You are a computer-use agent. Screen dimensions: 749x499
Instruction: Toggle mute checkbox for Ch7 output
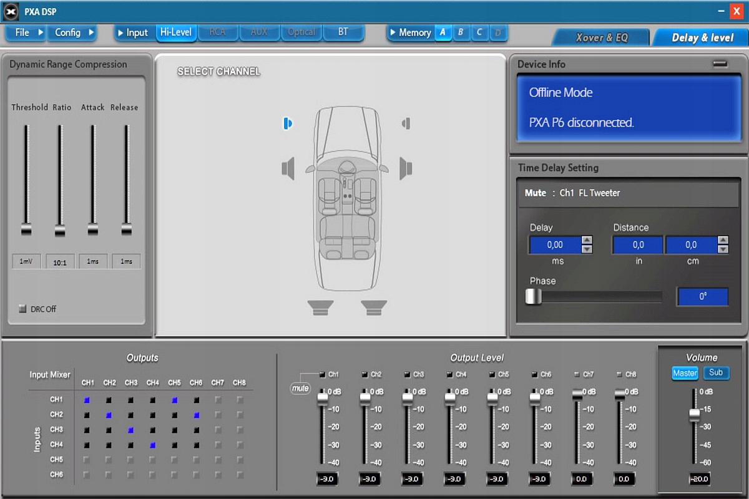[x=577, y=374]
